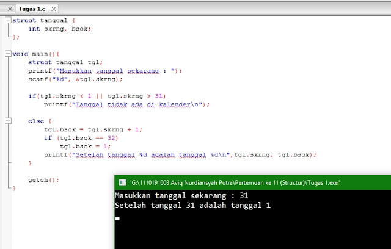Click the printf 'Tanggal tidak ada di kalender' line
The width and height of the screenshot is (391, 249).
pos(126,104)
